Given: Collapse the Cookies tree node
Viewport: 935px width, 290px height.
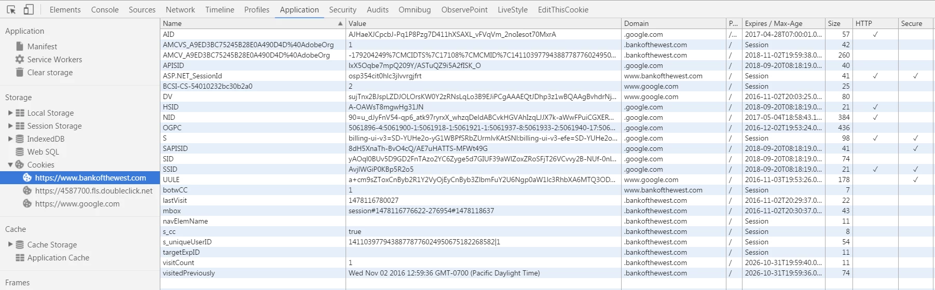Looking at the screenshot, I should pos(10,164).
